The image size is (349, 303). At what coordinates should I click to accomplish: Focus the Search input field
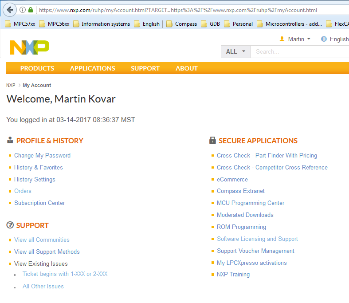300,51
